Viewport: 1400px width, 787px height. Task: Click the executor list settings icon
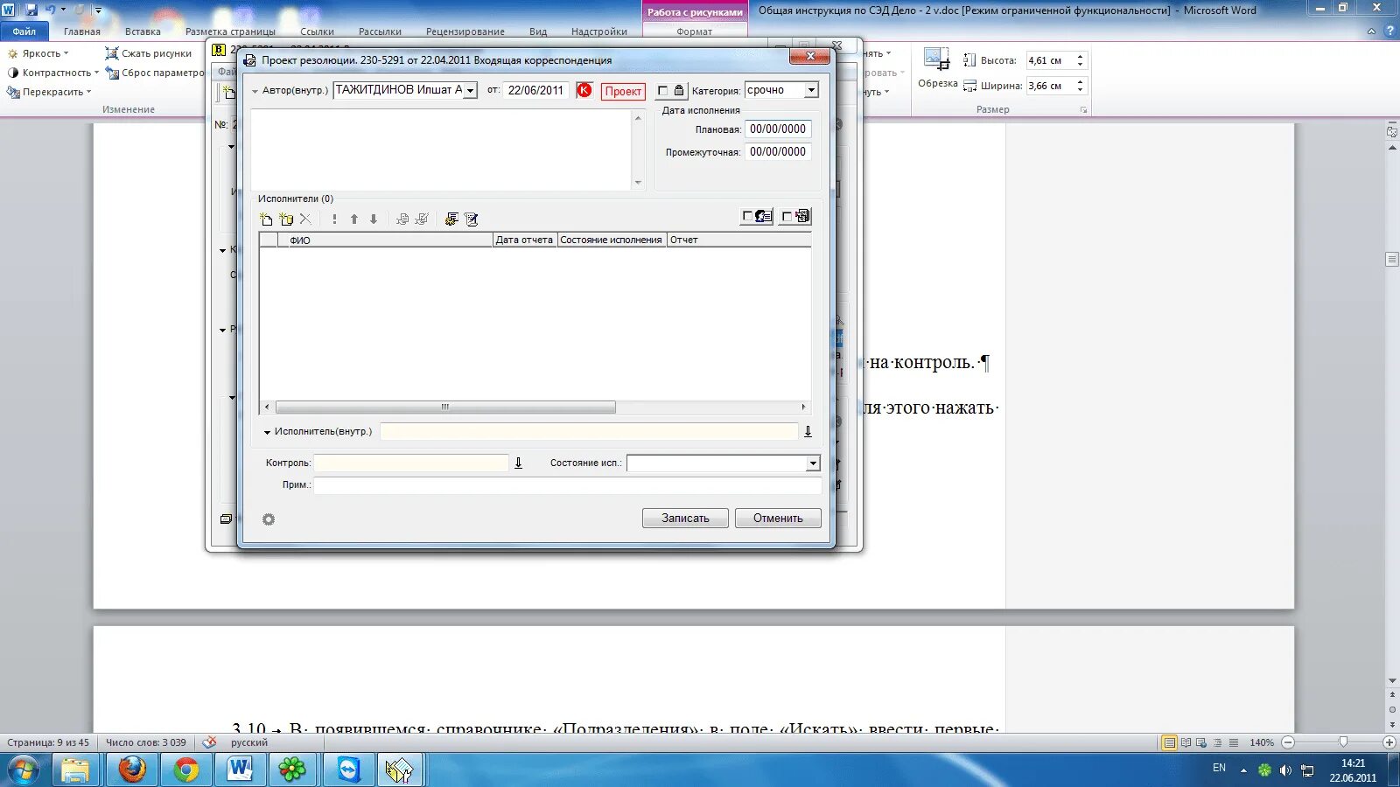click(451, 219)
